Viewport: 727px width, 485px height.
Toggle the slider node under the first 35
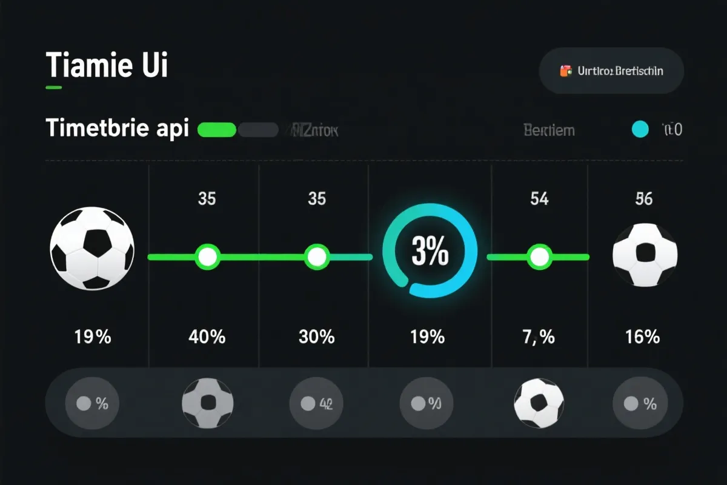pos(207,256)
